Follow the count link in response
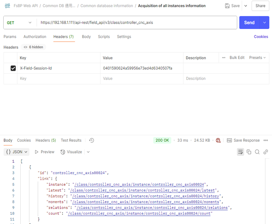The height and width of the screenshot is (224, 272). (139, 213)
